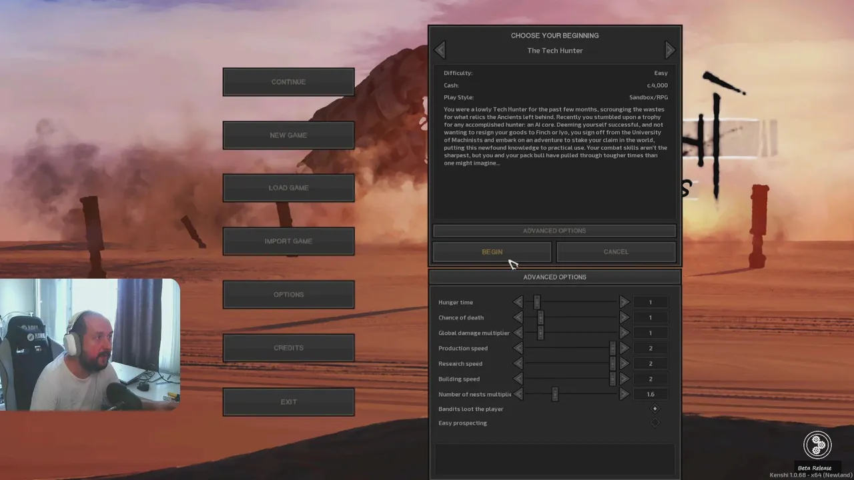Increase Building speed with its right arrow
Viewport: 854px width, 480px height.
click(624, 379)
